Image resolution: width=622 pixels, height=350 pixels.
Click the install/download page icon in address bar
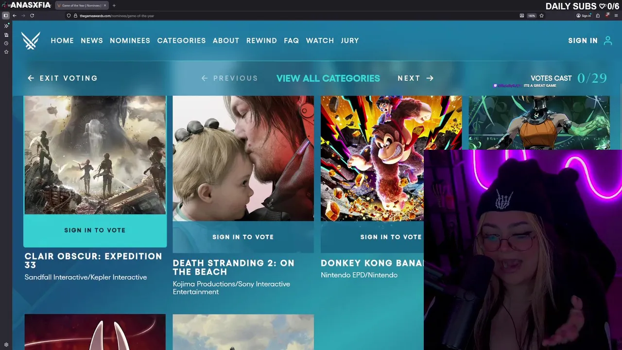coord(522,16)
